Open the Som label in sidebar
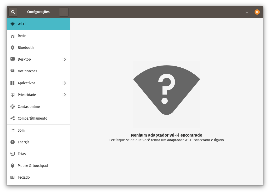The height and width of the screenshot is (193, 270). click(21, 130)
